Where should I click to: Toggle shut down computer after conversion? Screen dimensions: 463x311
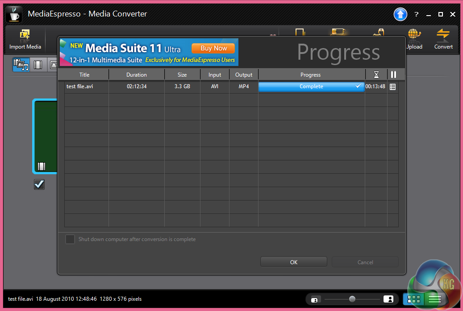coord(70,239)
